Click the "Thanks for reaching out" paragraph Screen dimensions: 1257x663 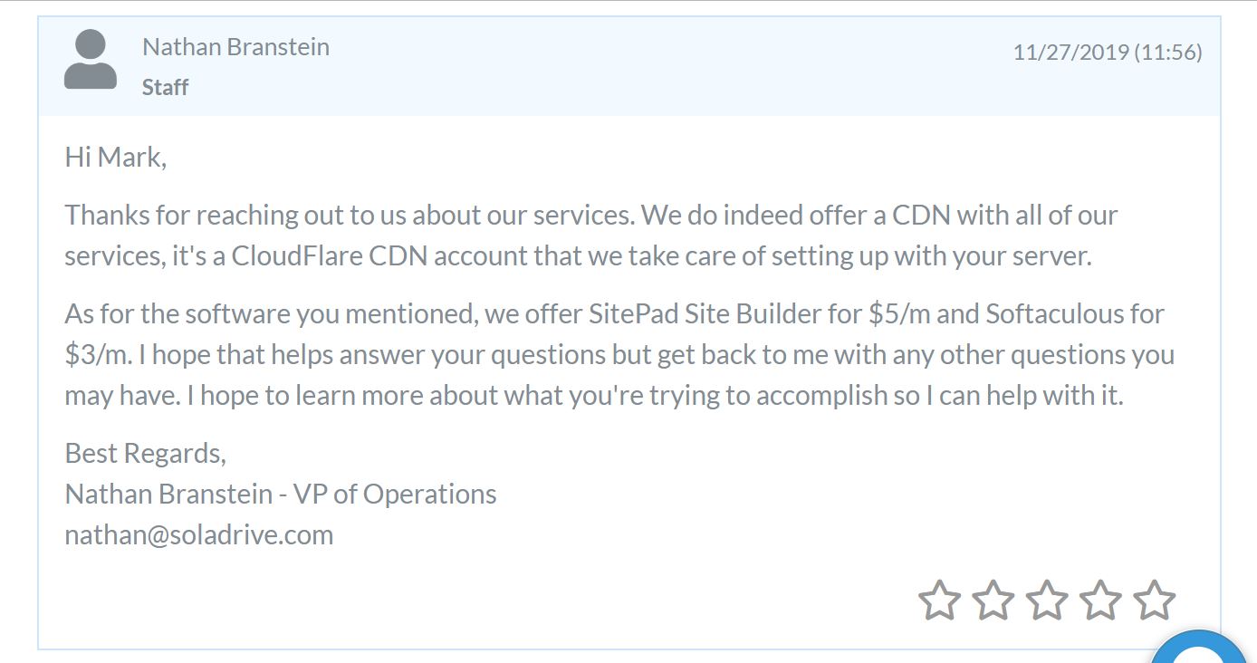[591, 235]
